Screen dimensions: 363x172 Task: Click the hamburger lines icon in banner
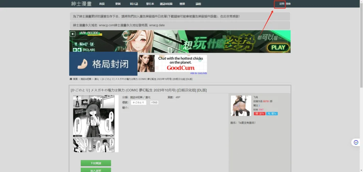click(x=224, y=37)
